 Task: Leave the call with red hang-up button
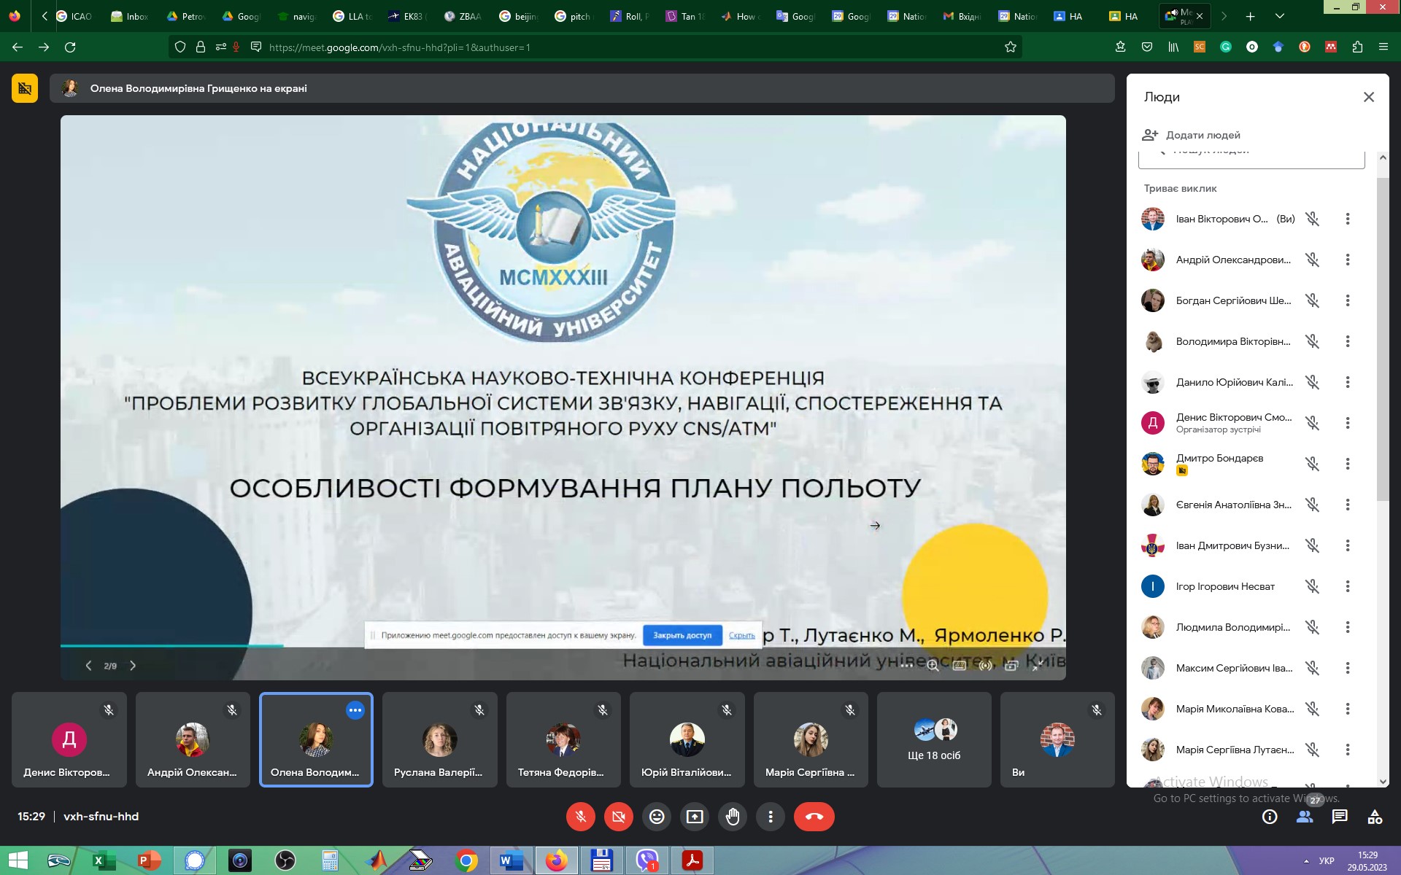[x=814, y=817]
